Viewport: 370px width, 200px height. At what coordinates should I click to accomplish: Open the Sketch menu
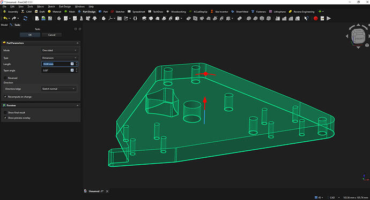51,6
